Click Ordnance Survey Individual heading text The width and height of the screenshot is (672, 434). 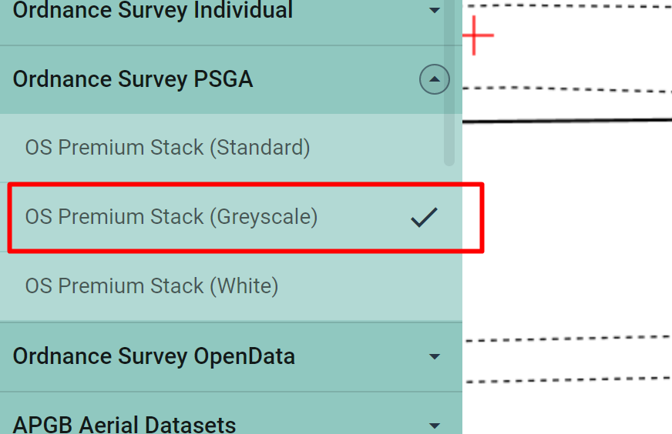153,11
